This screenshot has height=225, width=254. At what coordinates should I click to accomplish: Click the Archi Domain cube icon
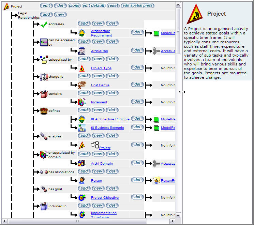click(x=81, y=163)
